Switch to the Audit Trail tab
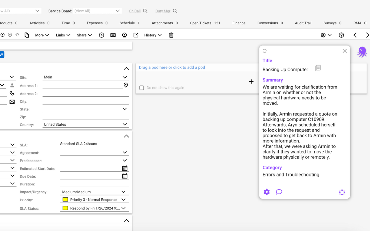This screenshot has width=370, height=231. click(303, 23)
